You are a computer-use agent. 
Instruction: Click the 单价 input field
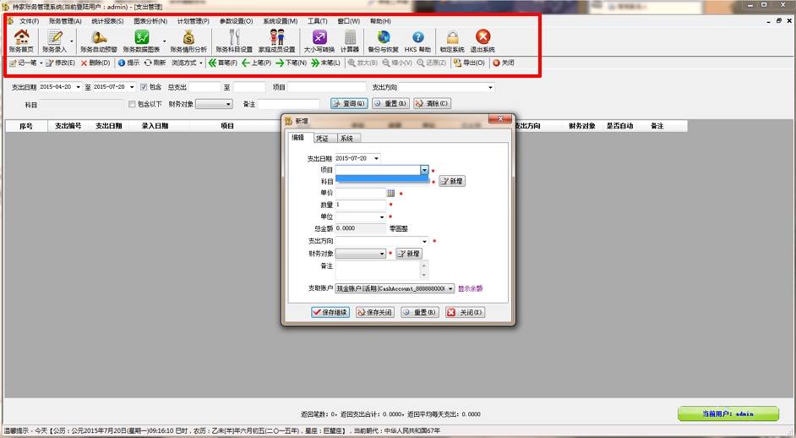coord(361,193)
